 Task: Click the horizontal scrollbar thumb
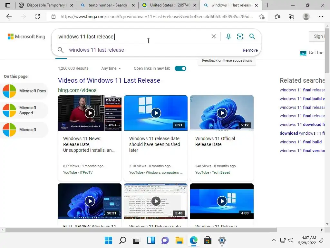coord(141,230)
